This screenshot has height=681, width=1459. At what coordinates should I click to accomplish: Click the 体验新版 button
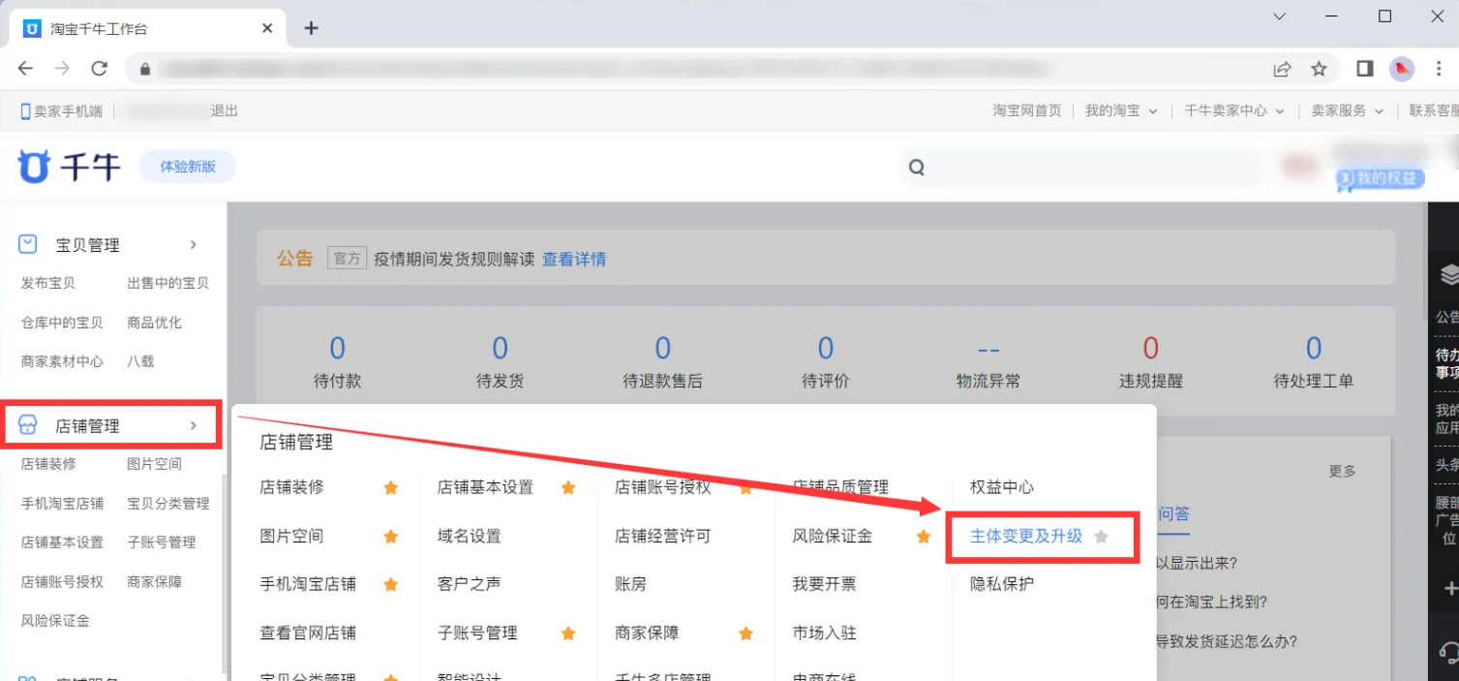tap(188, 167)
